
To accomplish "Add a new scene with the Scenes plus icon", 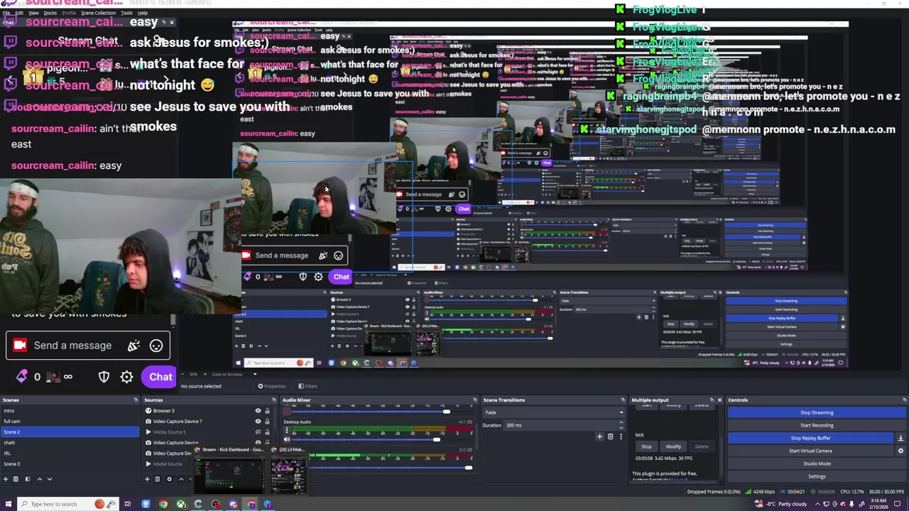I will tap(6, 479).
